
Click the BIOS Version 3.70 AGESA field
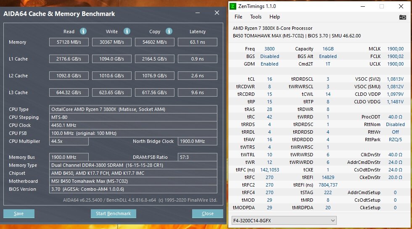point(133,189)
